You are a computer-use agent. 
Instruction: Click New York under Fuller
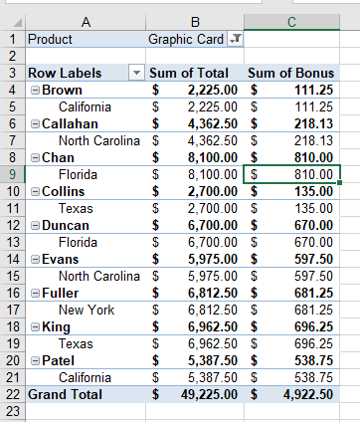87,311
